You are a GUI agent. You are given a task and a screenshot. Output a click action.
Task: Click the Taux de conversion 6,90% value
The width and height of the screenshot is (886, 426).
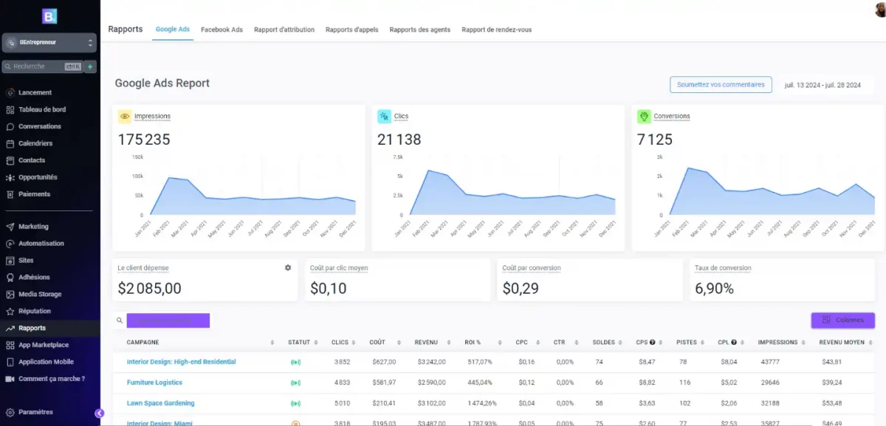click(715, 289)
